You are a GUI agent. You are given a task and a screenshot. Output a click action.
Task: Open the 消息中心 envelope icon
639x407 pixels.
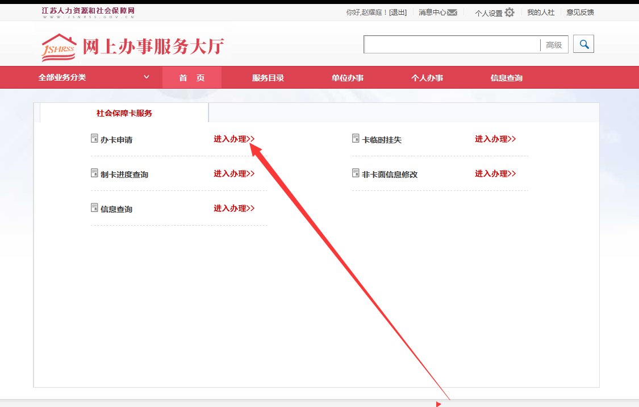[x=452, y=11]
